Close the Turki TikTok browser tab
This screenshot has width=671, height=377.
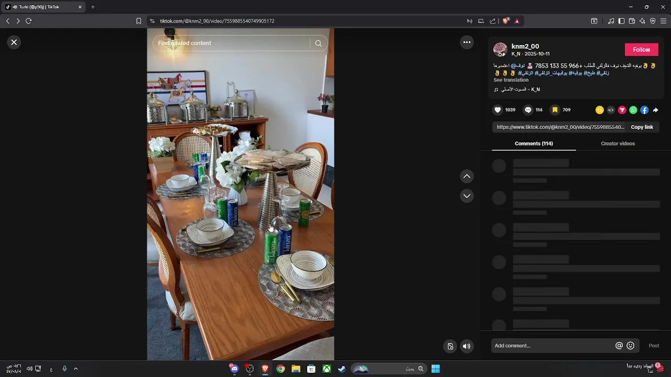click(x=80, y=7)
